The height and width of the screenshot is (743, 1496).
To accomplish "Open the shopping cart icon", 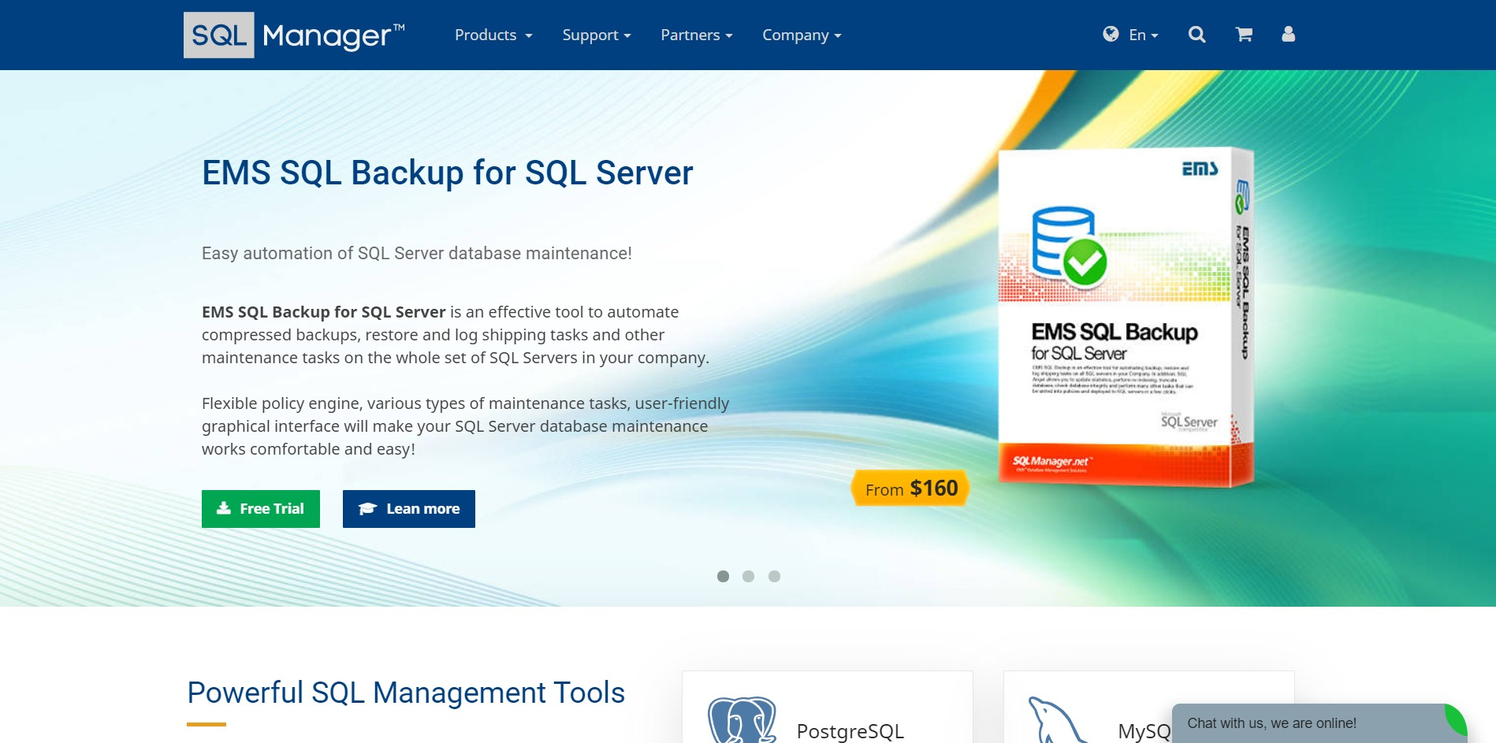I will pyautogui.click(x=1244, y=35).
